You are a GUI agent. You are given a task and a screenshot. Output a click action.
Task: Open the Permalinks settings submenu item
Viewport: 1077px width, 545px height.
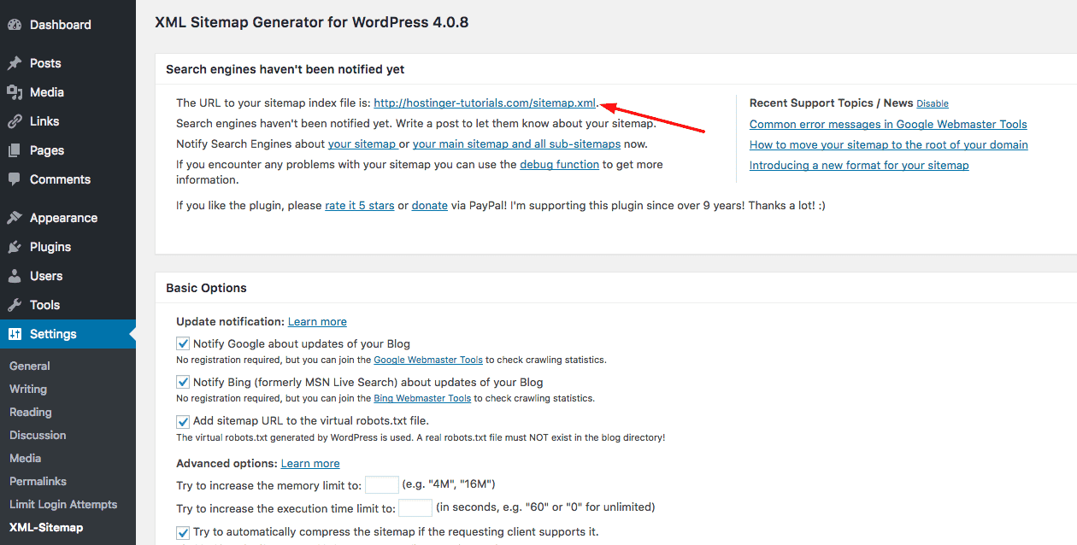coord(38,481)
